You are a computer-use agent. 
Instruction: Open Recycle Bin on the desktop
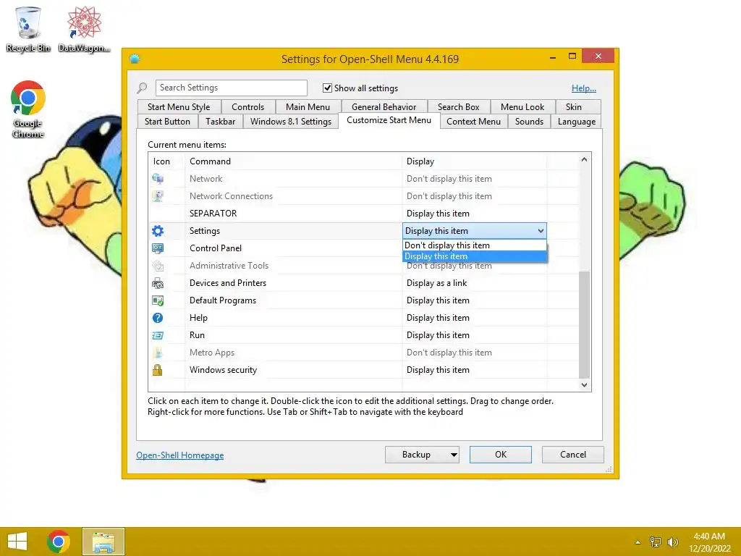28,29
